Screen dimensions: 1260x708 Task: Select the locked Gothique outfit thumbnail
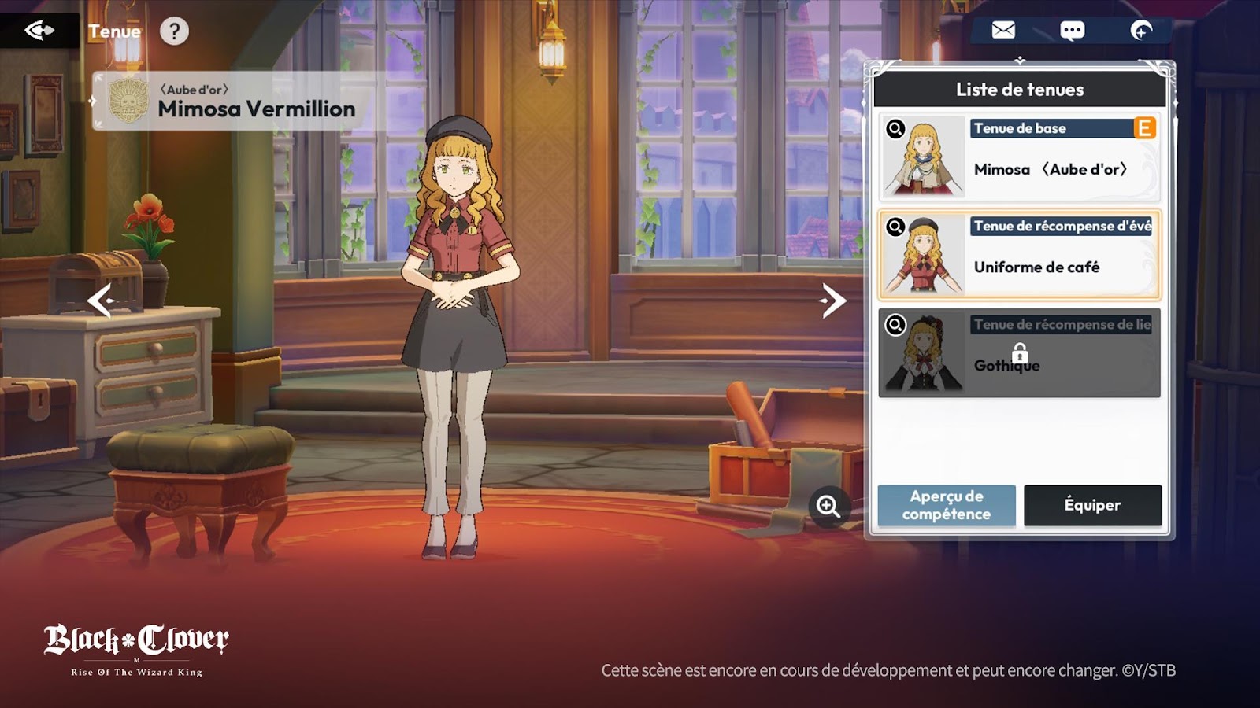click(923, 352)
